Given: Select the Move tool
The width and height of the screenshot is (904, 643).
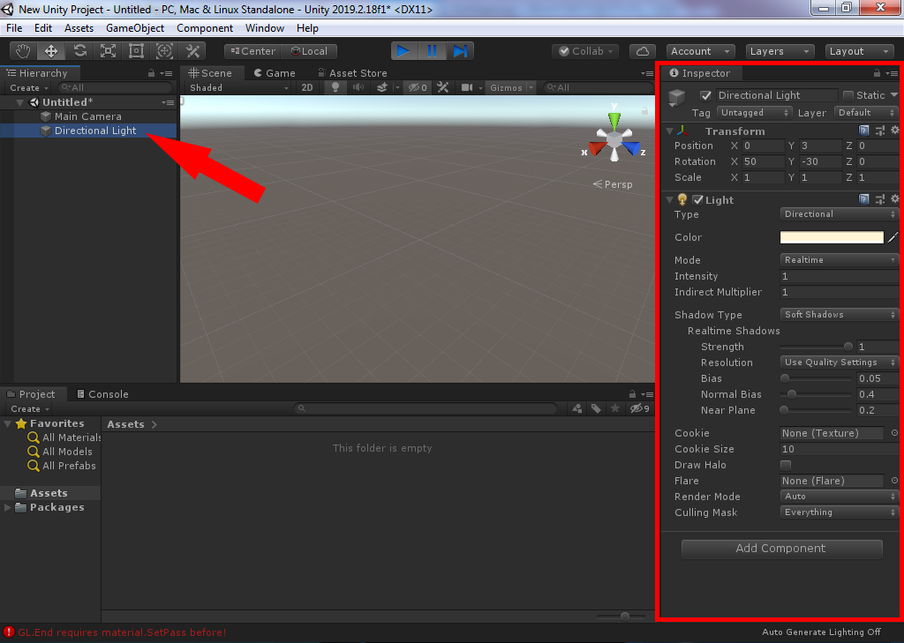Looking at the screenshot, I should click(51, 51).
